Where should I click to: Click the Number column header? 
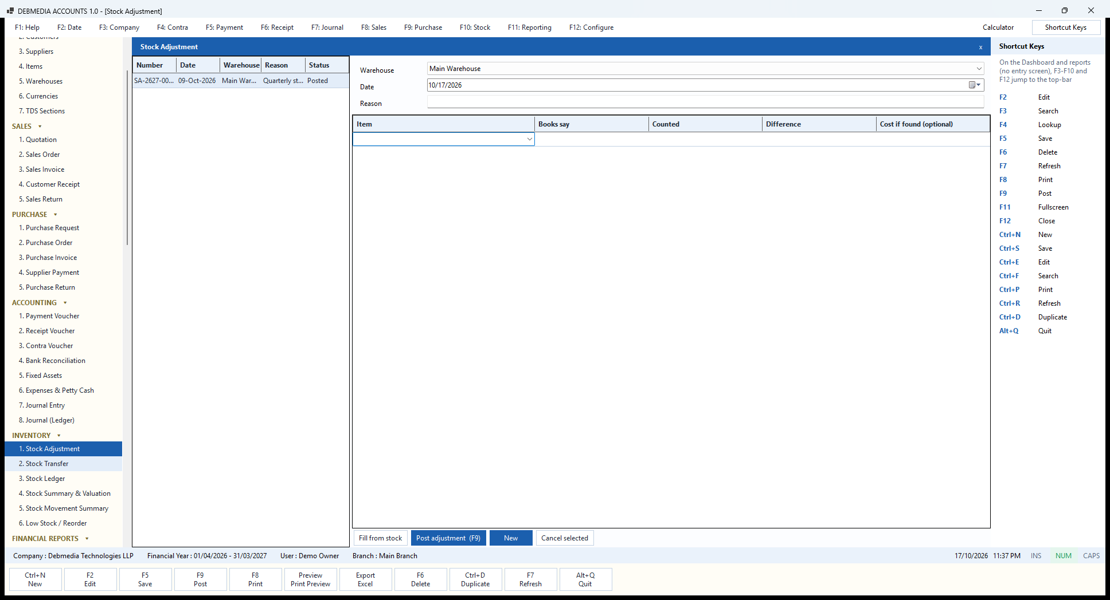(x=154, y=65)
